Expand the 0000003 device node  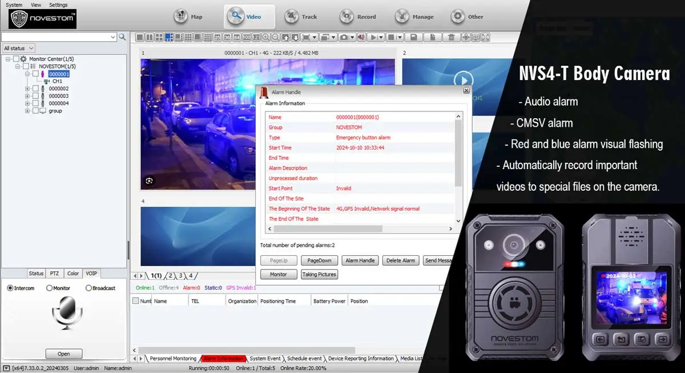tap(27, 96)
